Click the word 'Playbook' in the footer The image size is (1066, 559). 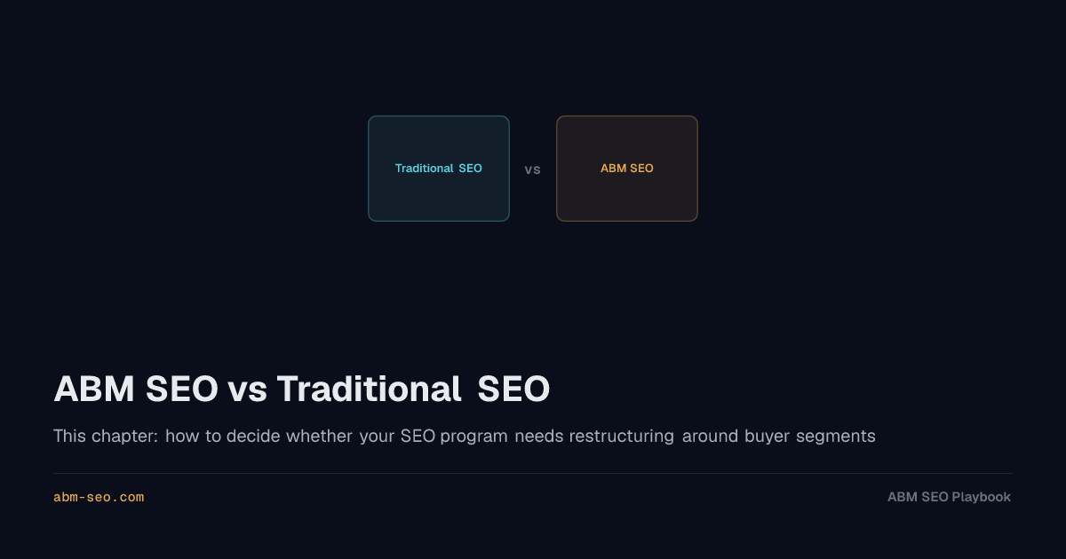pyautogui.click(x=981, y=497)
